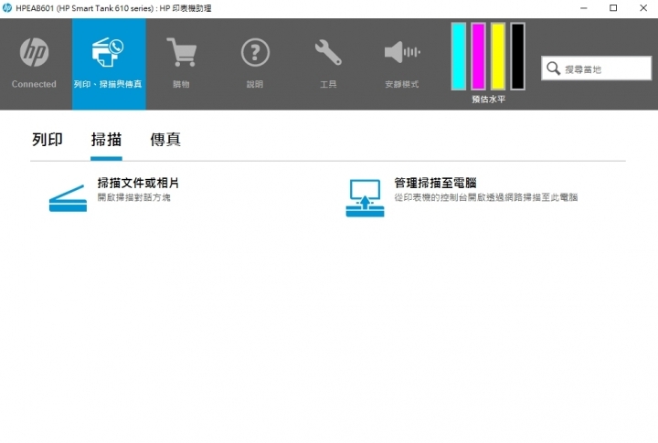
Task: Click the scan-to-computer monitor icon
Action: coord(365,197)
